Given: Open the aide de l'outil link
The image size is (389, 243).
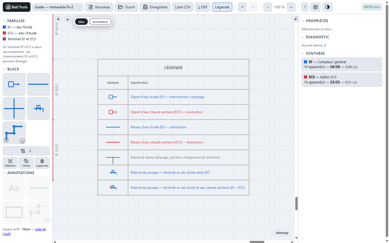Looking at the screenshot, I should pos(24,231).
